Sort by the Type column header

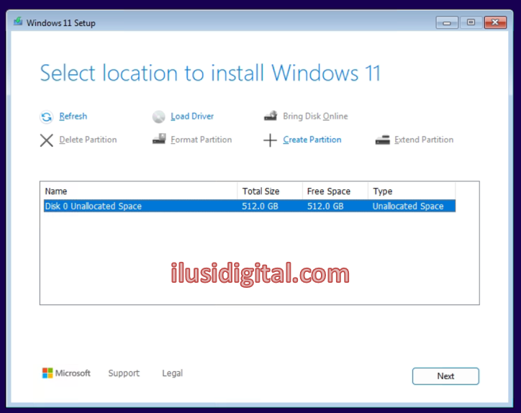[410, 191]
